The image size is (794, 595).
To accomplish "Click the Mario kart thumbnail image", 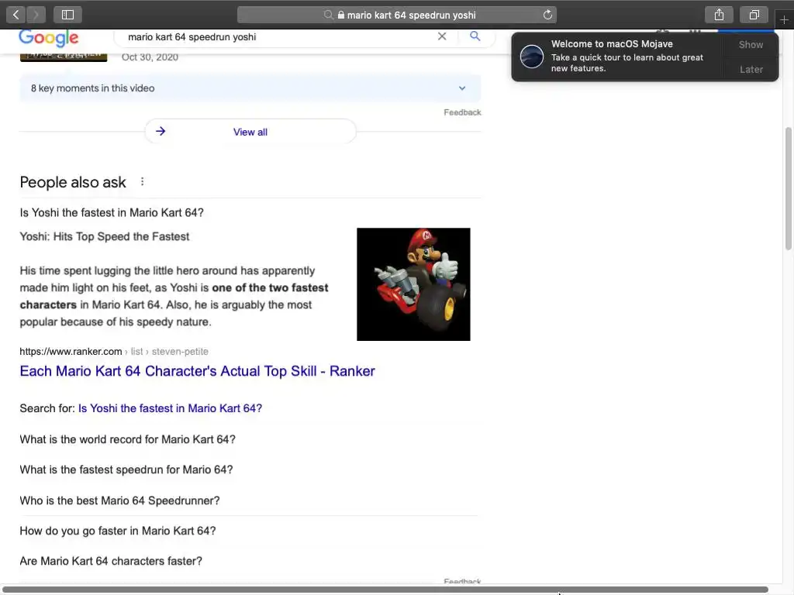I will click(413, 284).
